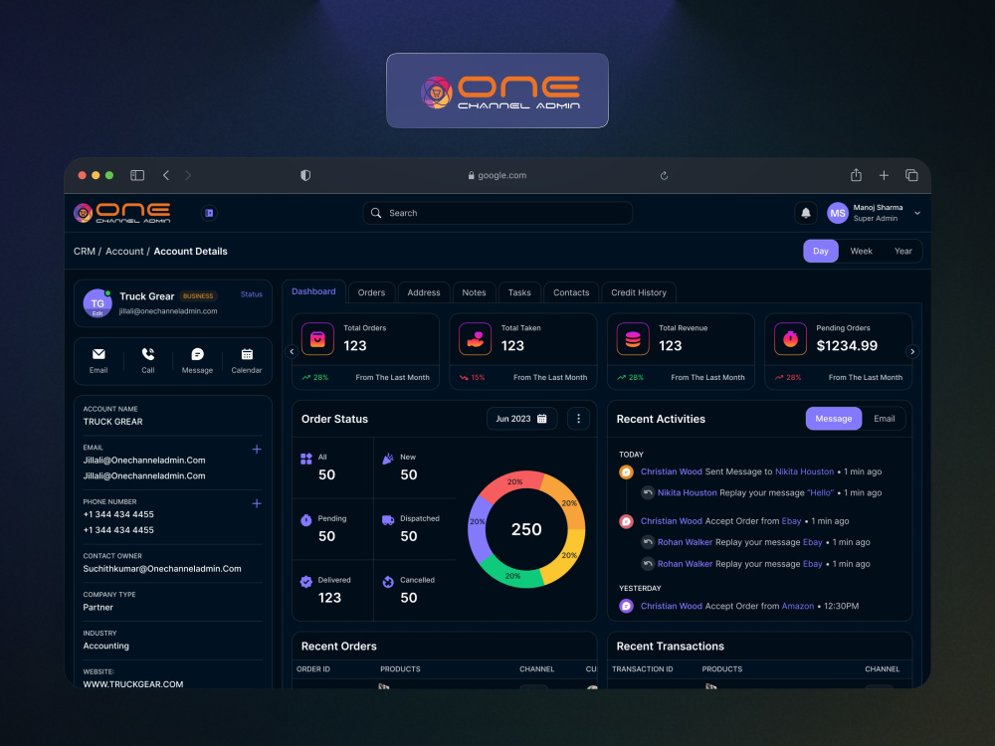Click the BUSINESS badge beside Truck Grear
The width and height of the screenshot is (995, 746).
[x=198, y=296]
